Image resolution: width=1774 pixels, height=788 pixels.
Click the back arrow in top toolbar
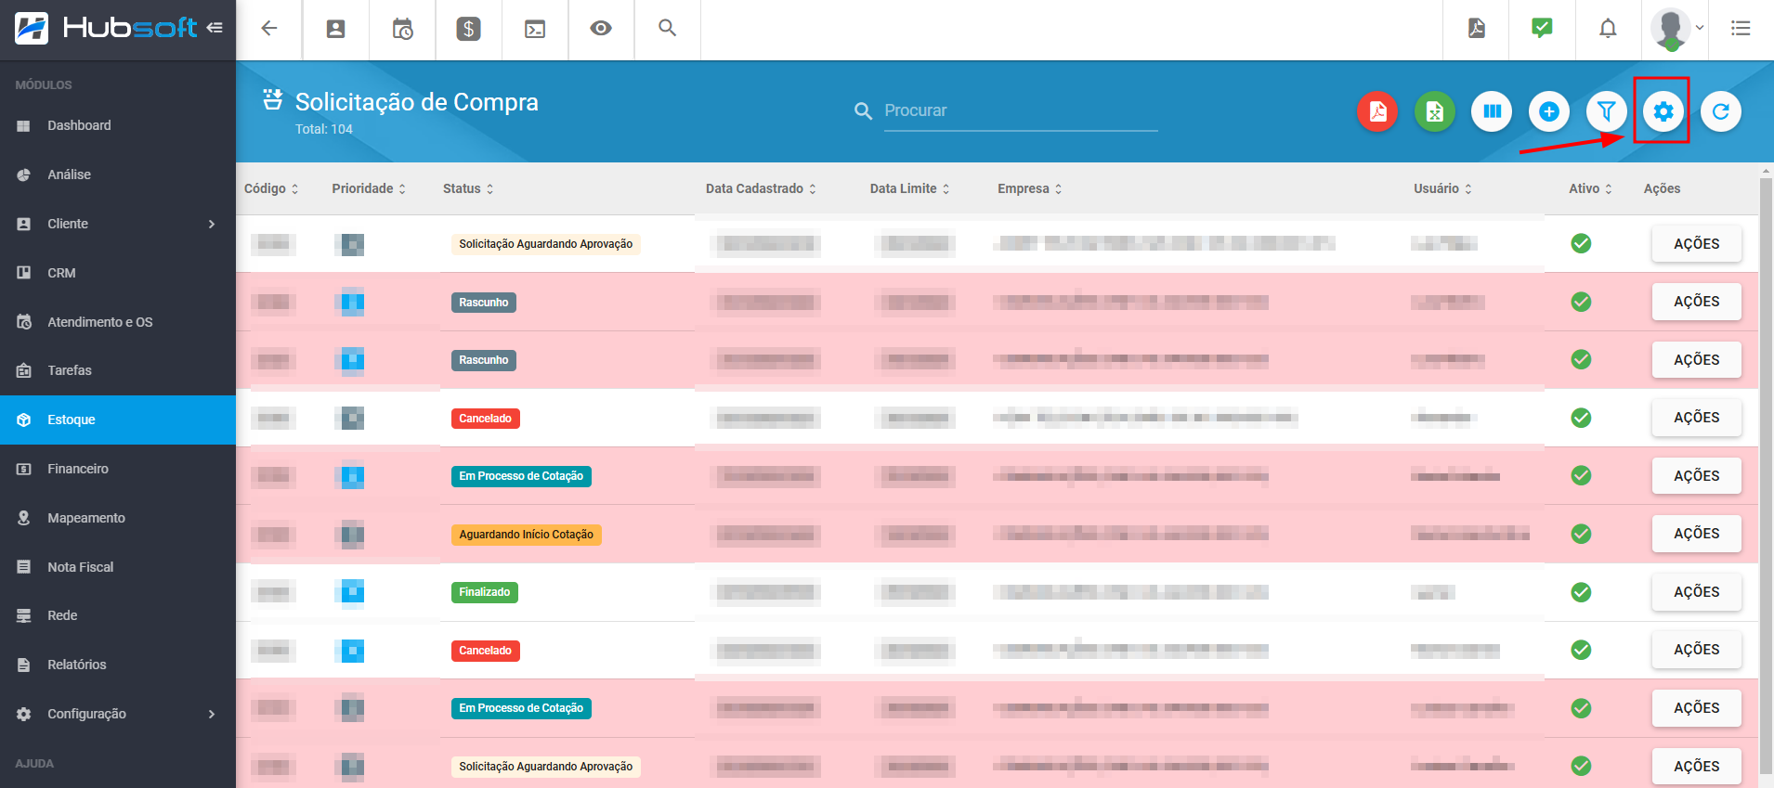(x=269, y=29)
